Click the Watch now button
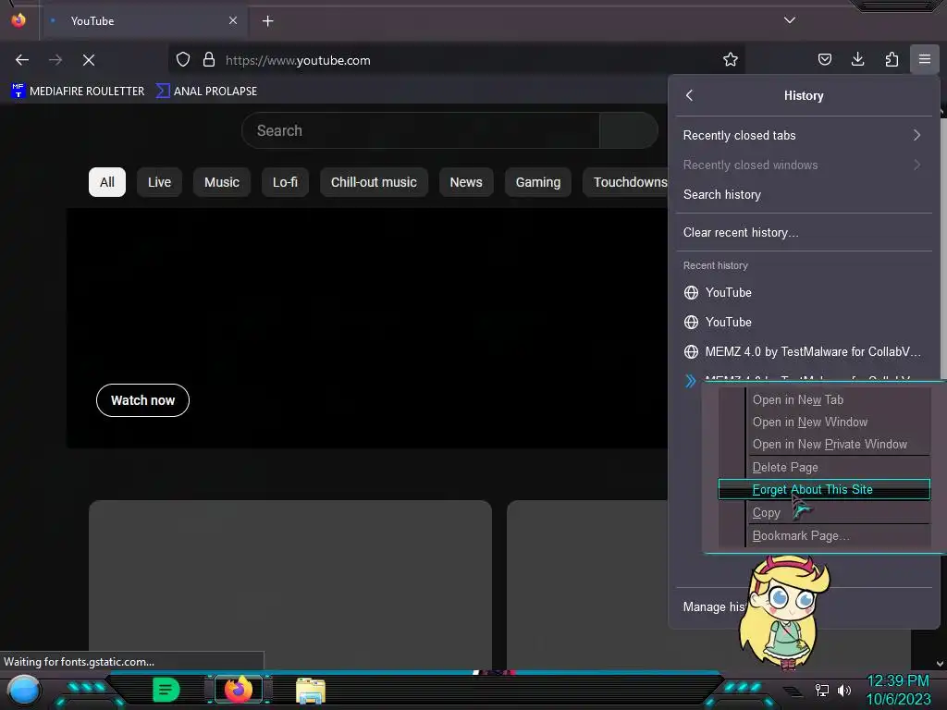 (142, 400)
